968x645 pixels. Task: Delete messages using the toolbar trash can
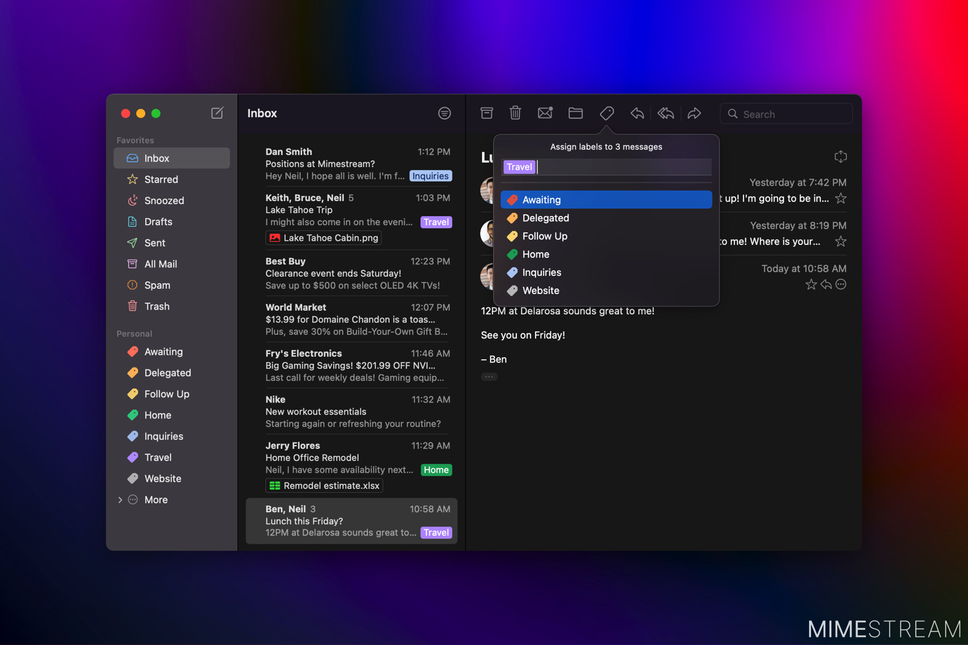(x=515, y=113)
